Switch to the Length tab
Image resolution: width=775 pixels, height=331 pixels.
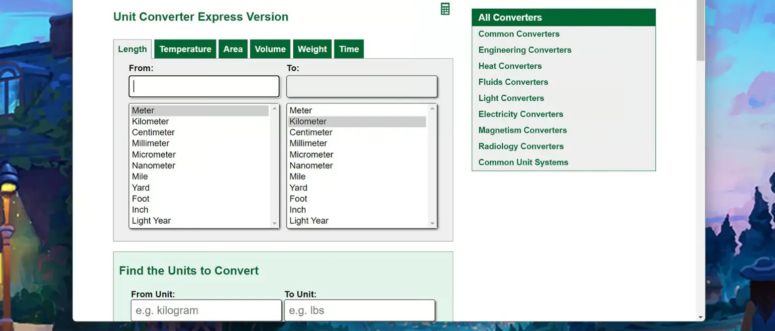coord(133,49)
